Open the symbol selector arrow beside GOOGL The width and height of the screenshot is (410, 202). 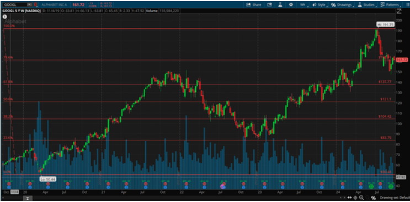pyautogui.click(x=29, y=5)
